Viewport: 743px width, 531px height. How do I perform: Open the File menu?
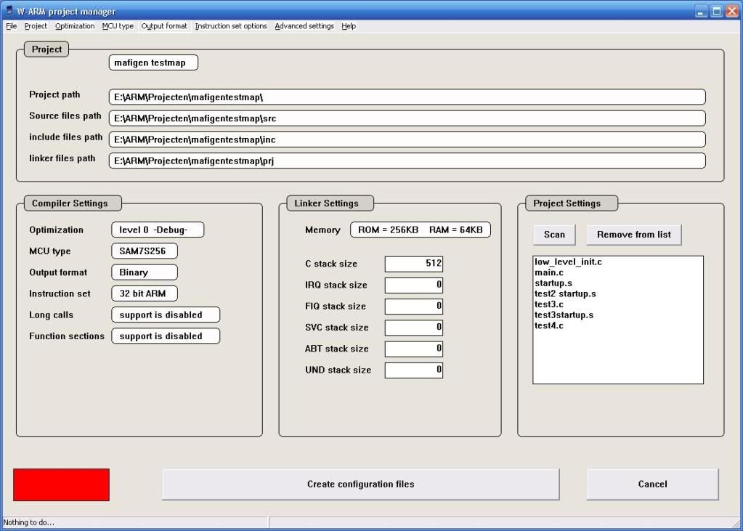click(x=12, y=26)
